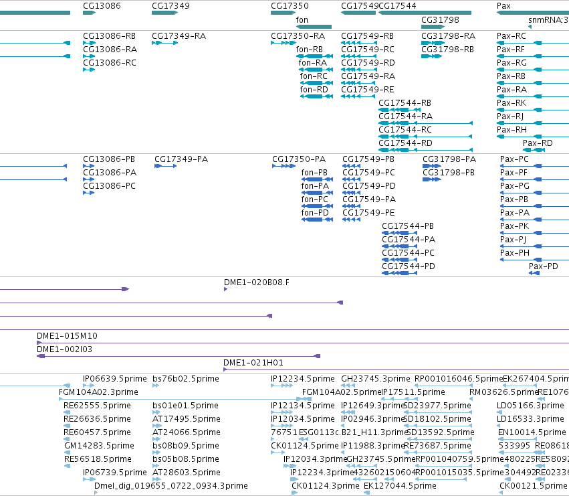Select the CG17350-PA protein
This screenshot has width=569, height=496.
pos(283,166)
